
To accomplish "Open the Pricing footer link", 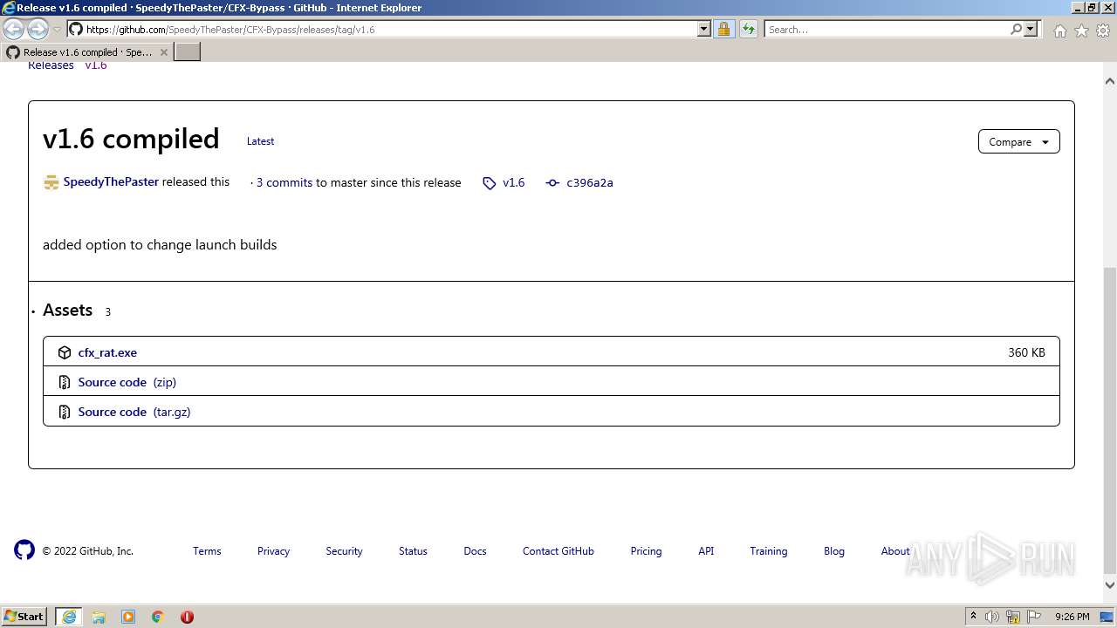I will [x=646, y=551].
